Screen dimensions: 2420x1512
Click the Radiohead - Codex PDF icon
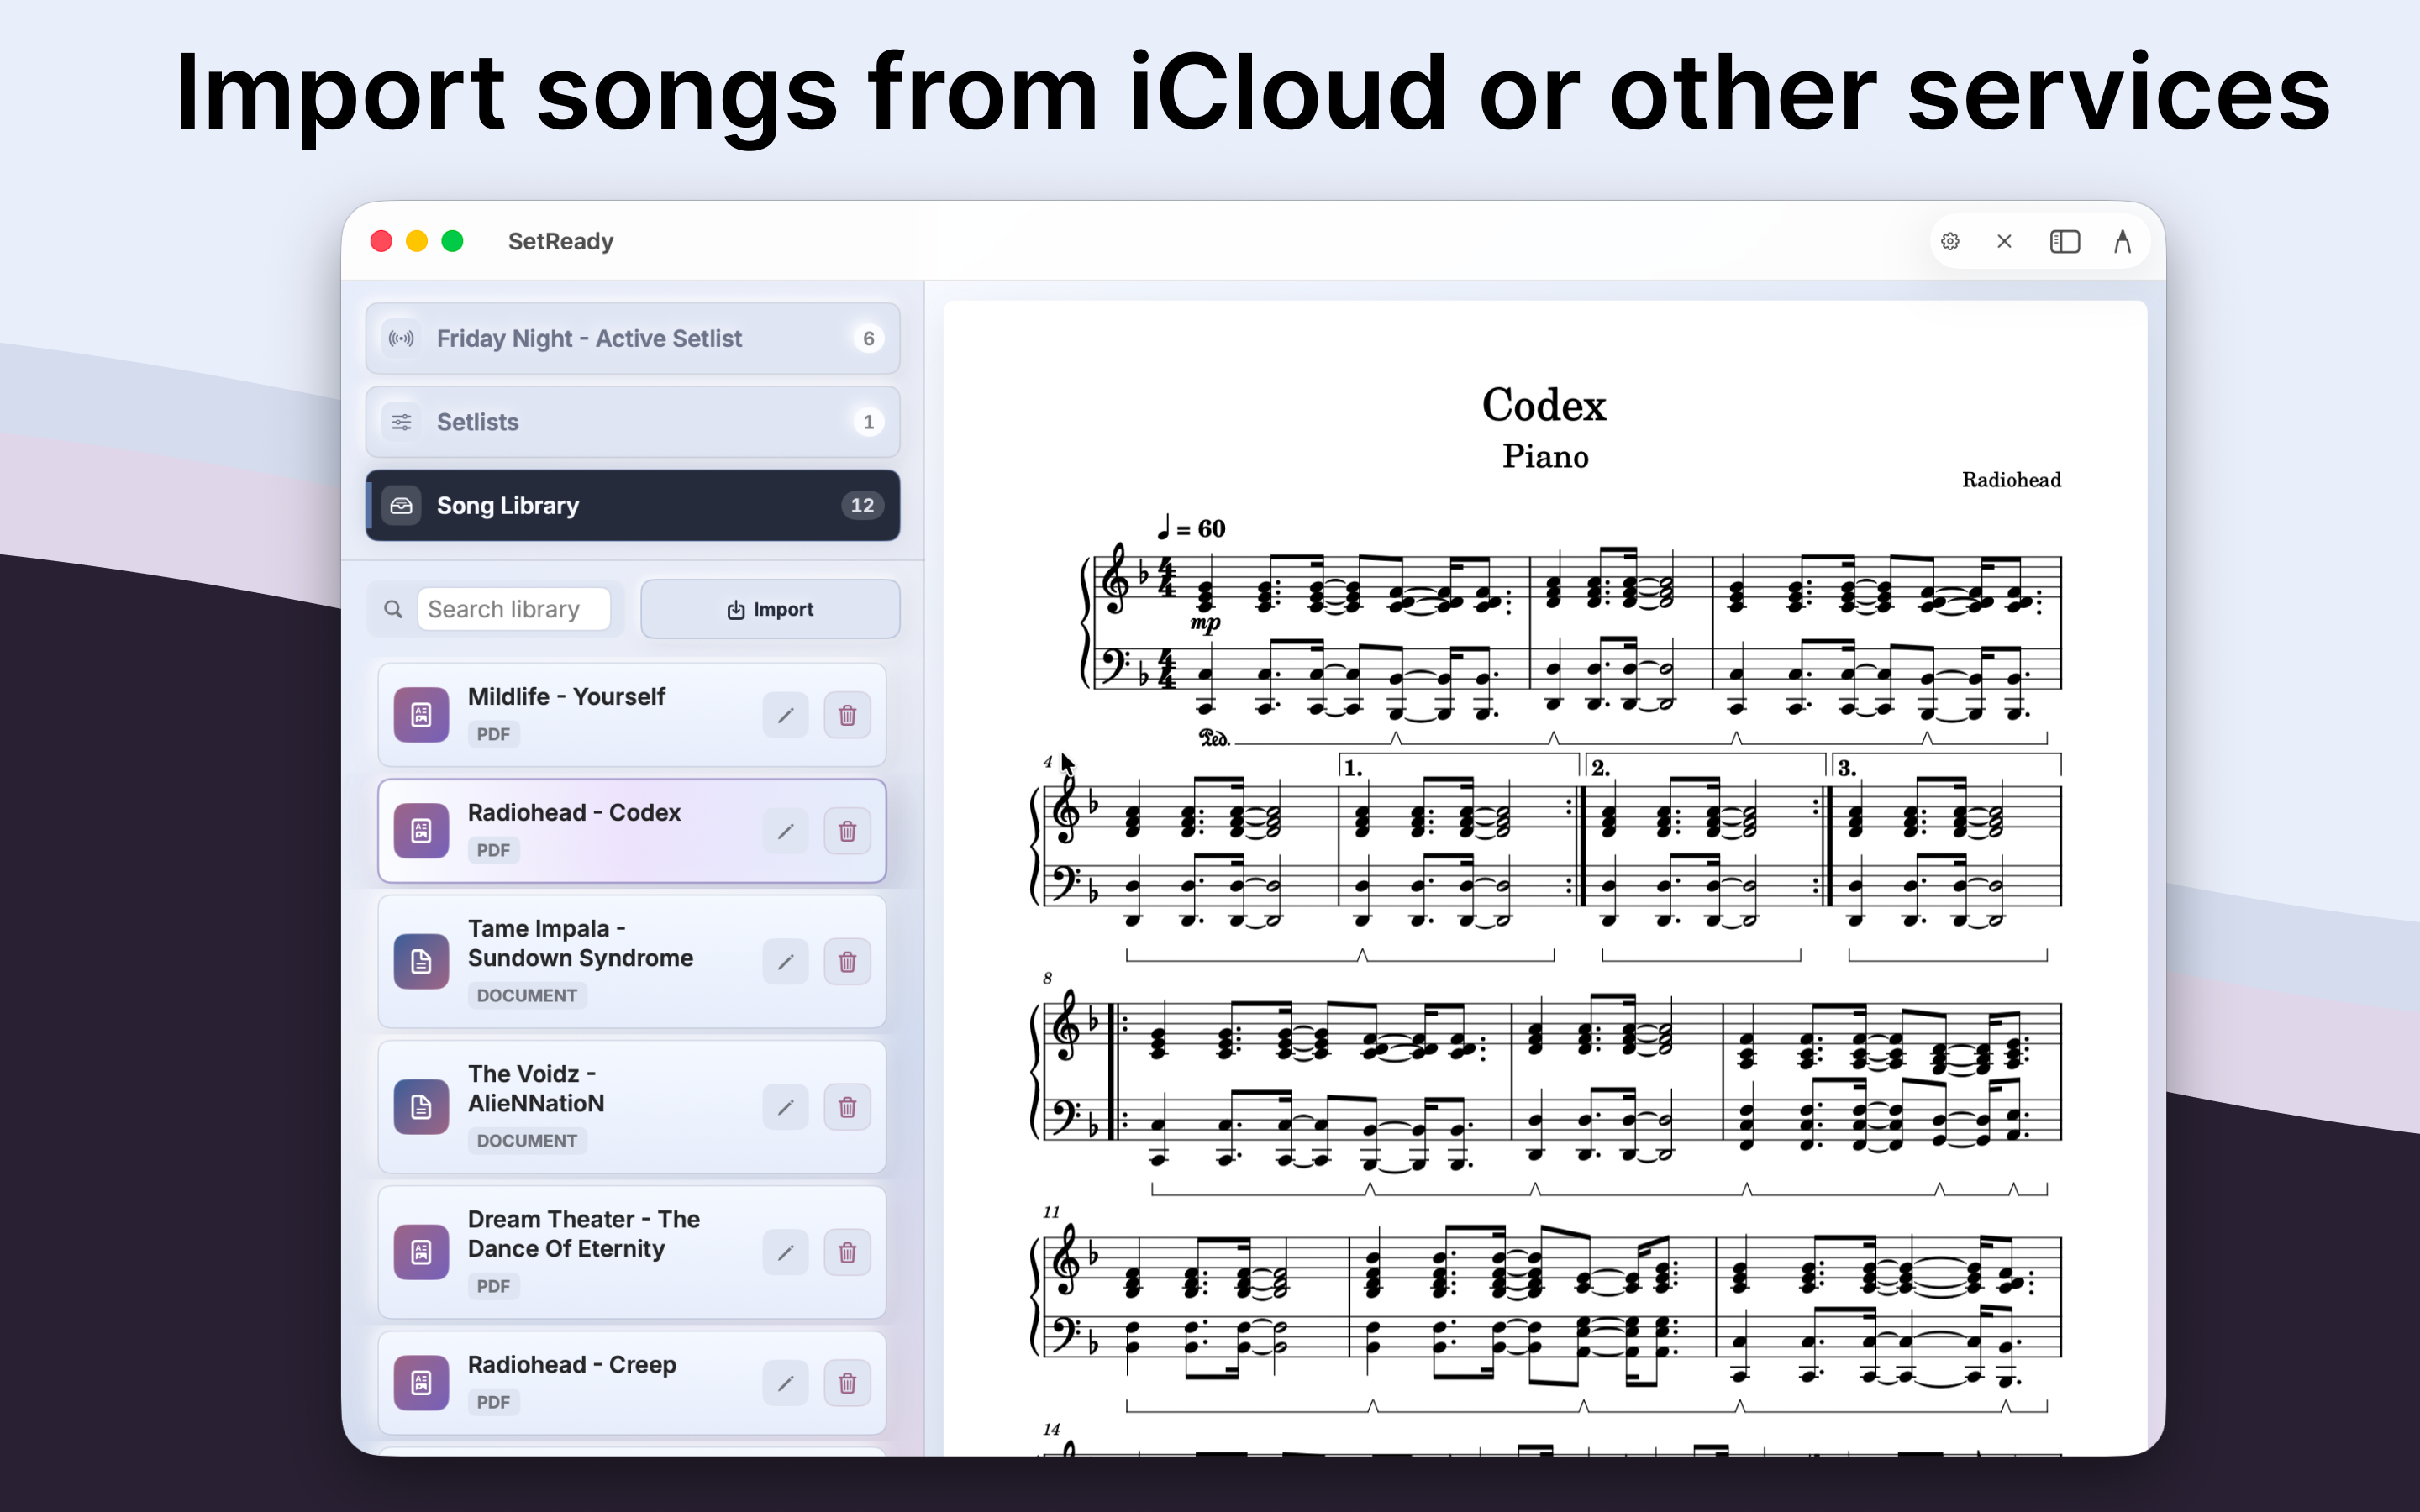click(x=421, y=831)
